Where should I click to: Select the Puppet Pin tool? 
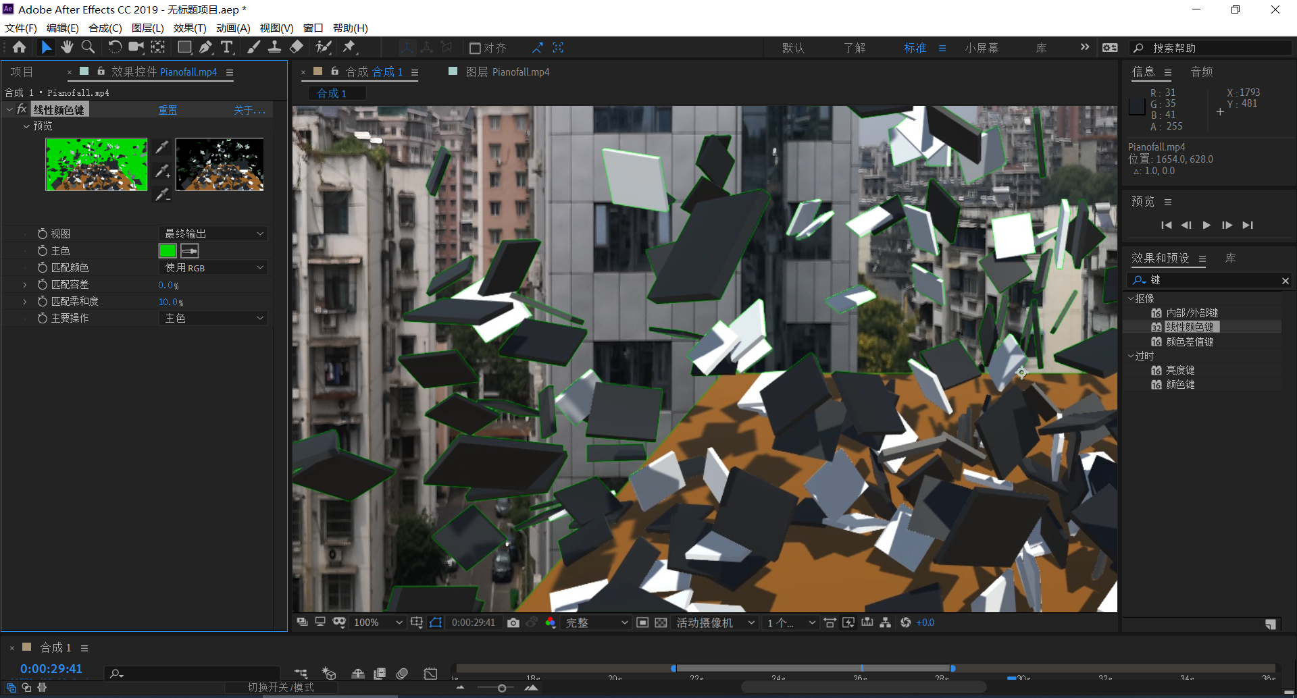(x=350, y=47)
